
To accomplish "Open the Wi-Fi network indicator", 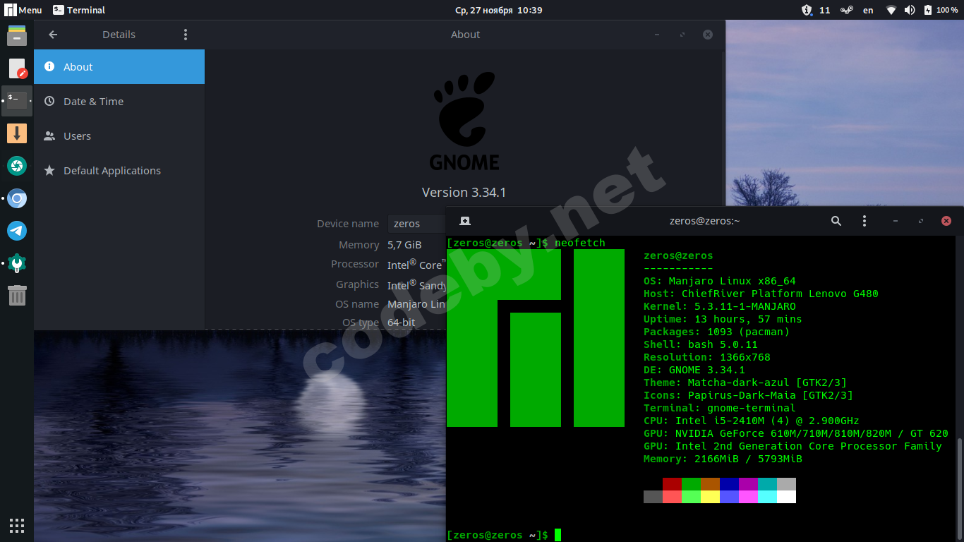I will 891,10.
